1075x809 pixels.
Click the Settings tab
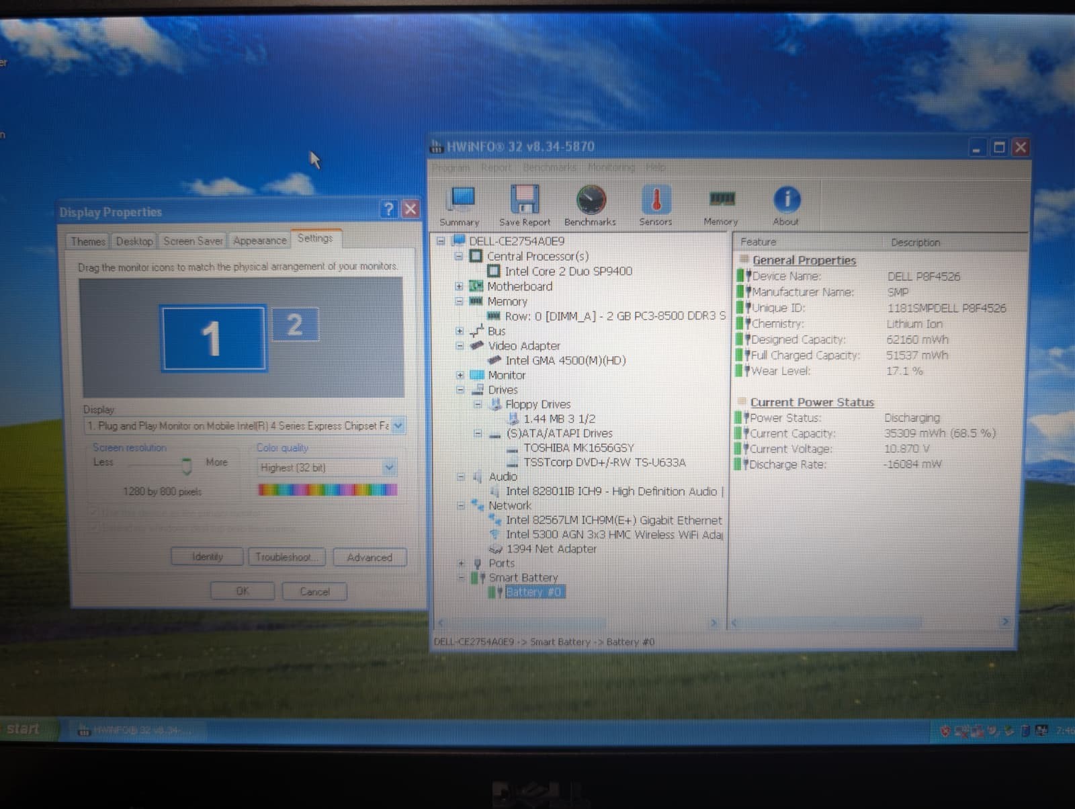[315, 239]
